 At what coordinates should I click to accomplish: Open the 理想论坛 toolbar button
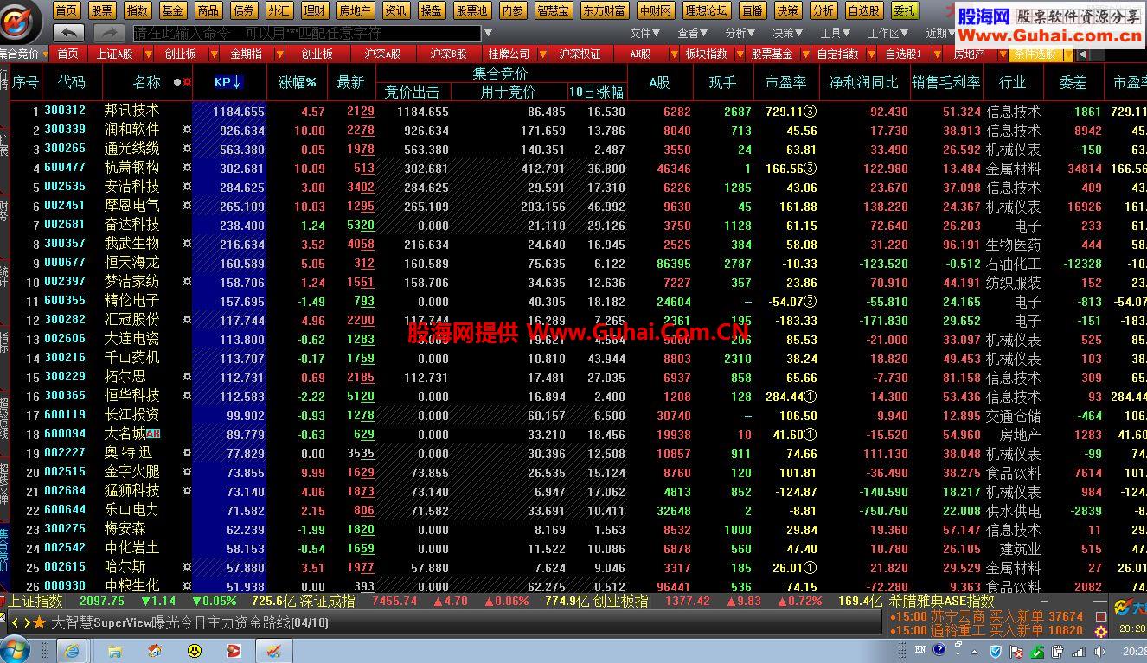point(706,10)
